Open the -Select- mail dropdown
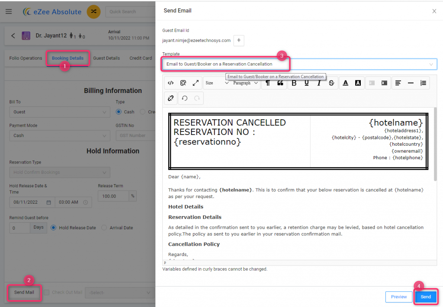Viewport: 443px width, 307px height. click(119, 293)
